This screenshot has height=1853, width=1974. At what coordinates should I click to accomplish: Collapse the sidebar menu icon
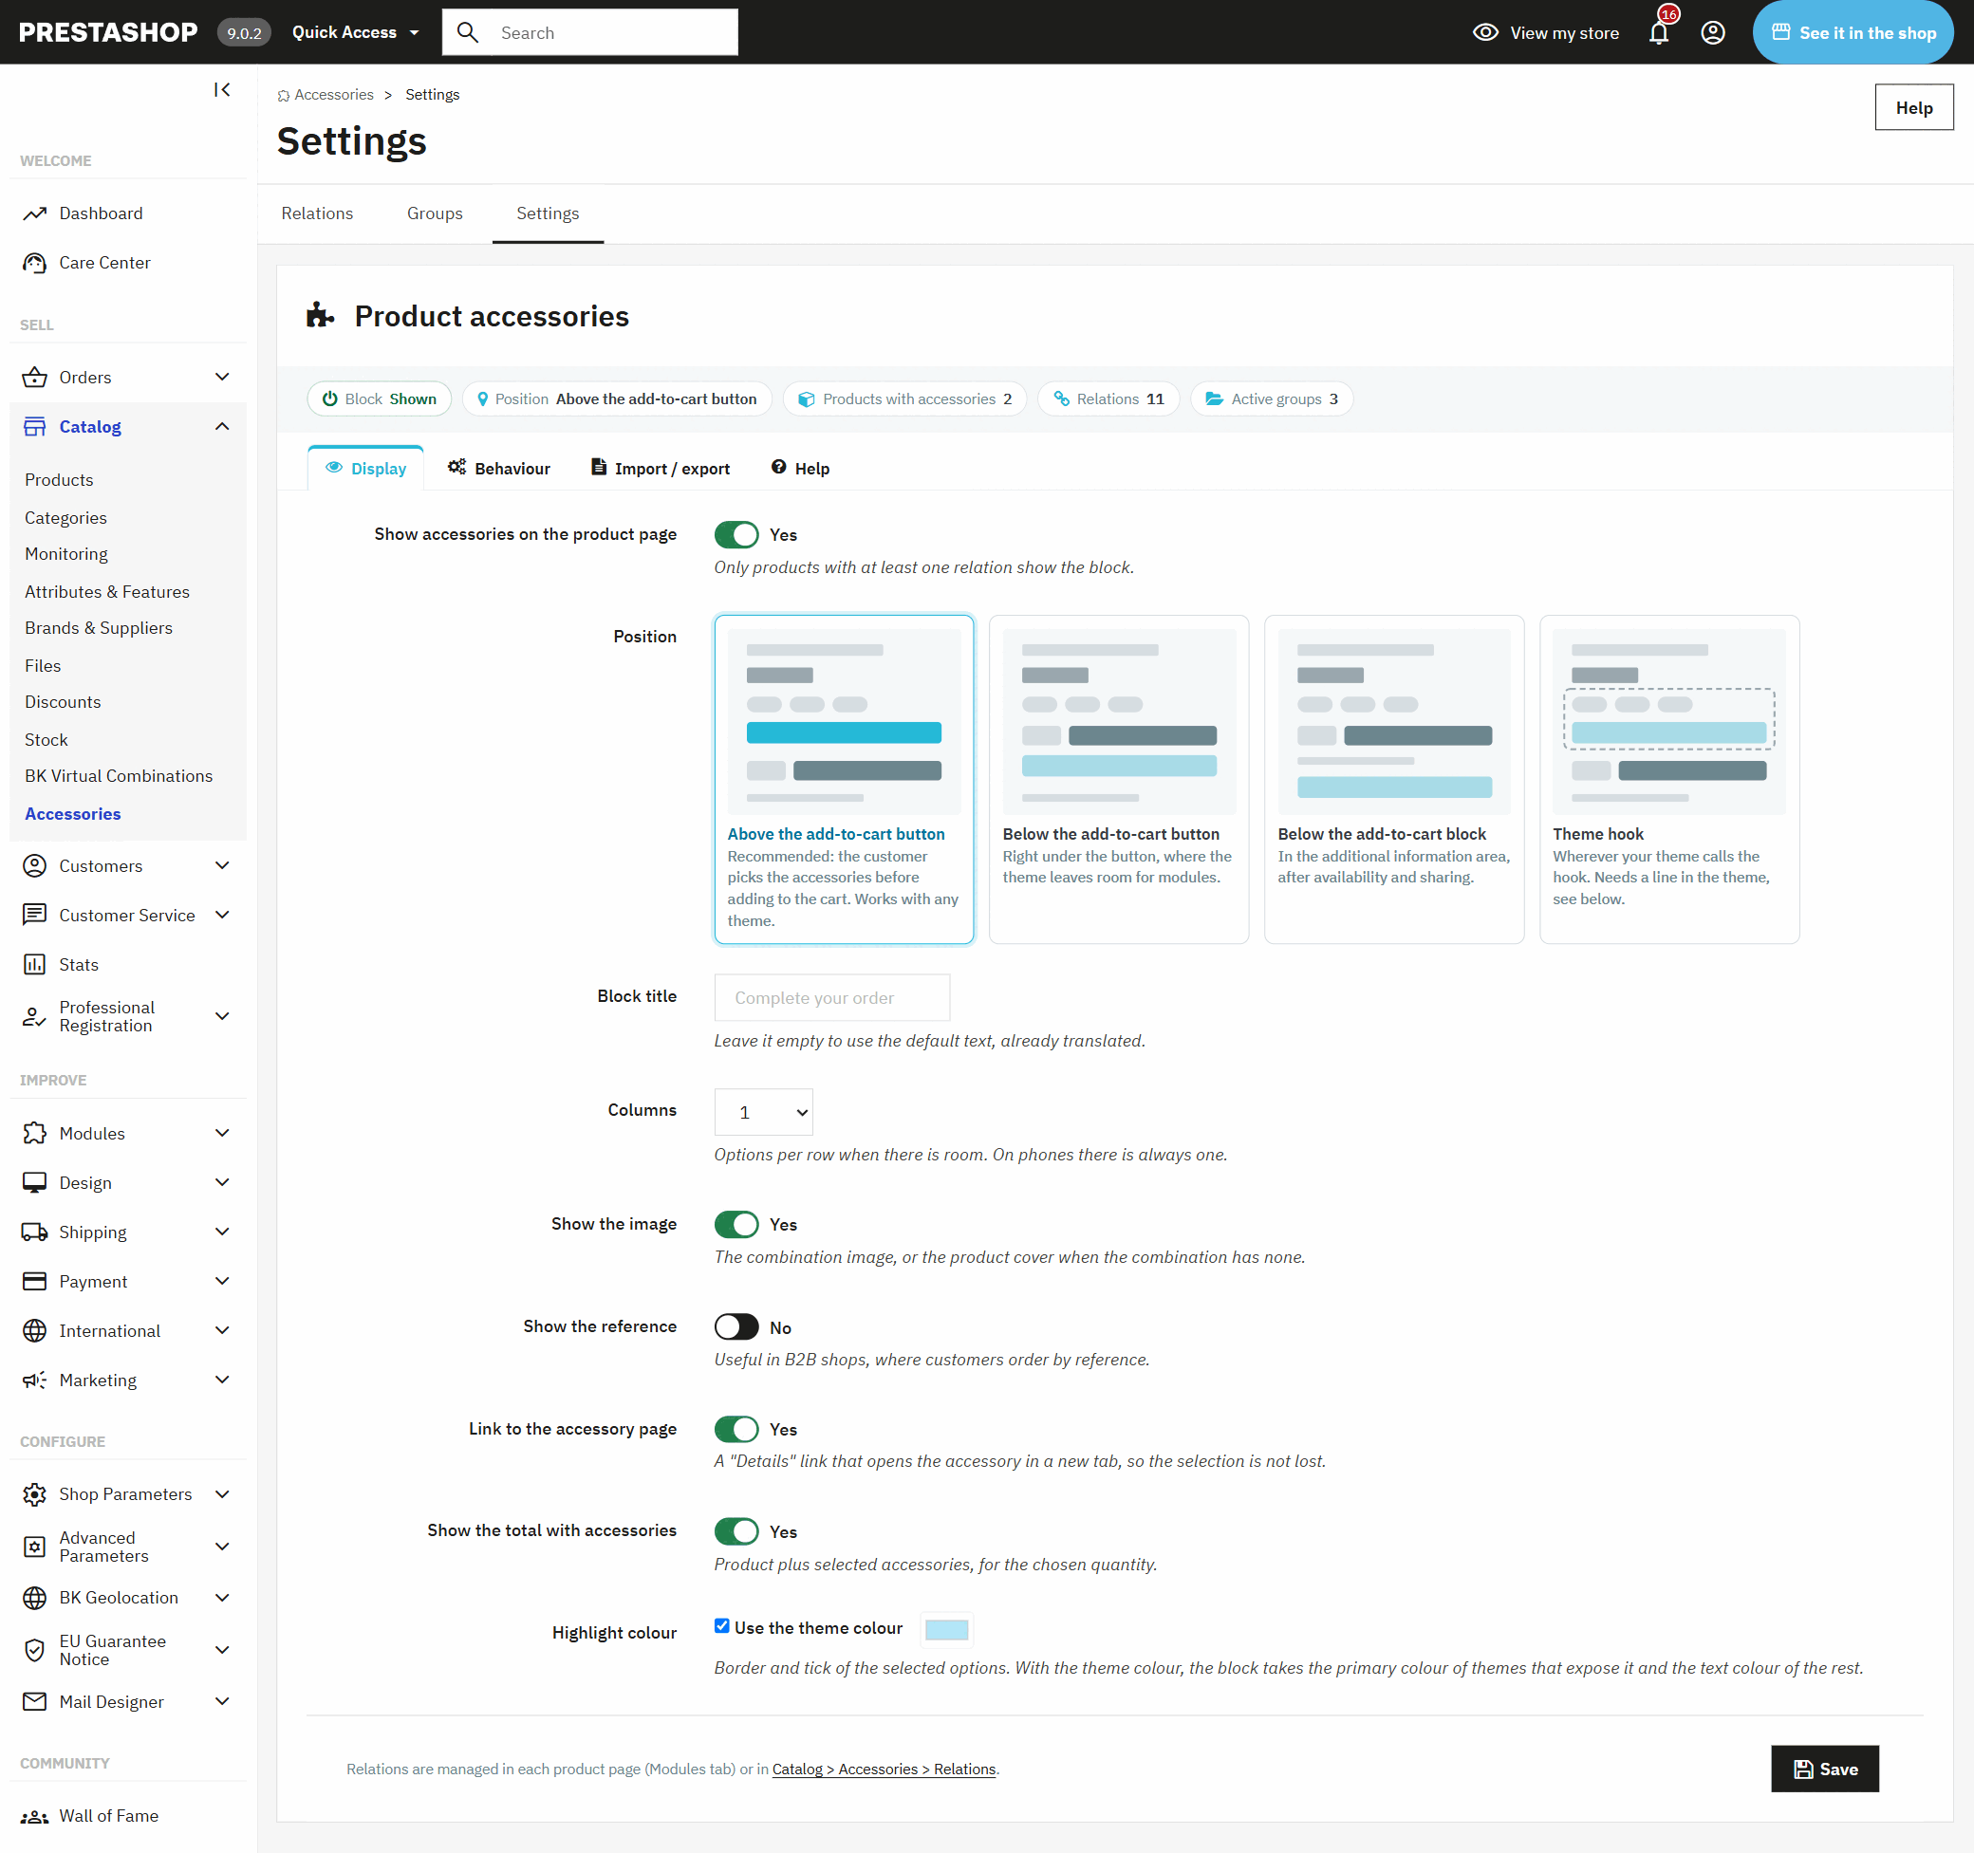(x=222, y=90)
